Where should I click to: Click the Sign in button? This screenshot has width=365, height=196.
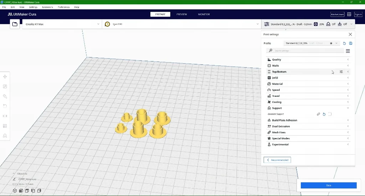(x=358, y=14)
